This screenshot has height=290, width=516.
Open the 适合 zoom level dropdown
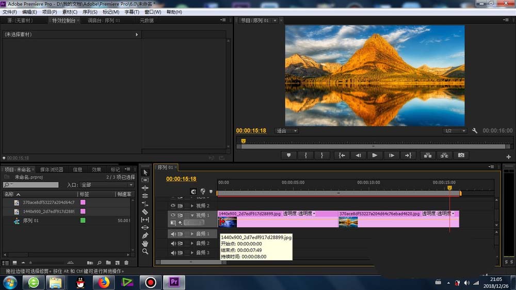[286, 131]
